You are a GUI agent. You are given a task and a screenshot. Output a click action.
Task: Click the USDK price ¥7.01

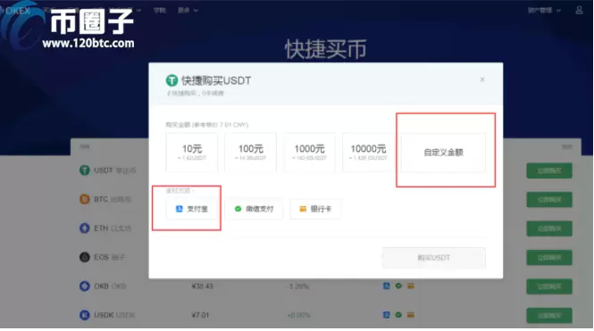200,315
